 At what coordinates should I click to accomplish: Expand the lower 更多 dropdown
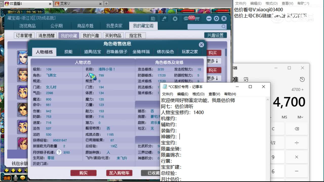[213, 78]
